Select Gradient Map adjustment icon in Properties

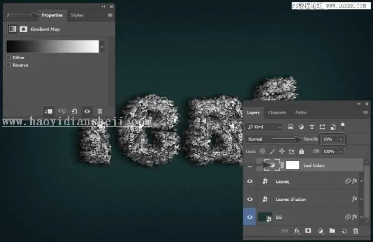13,29
